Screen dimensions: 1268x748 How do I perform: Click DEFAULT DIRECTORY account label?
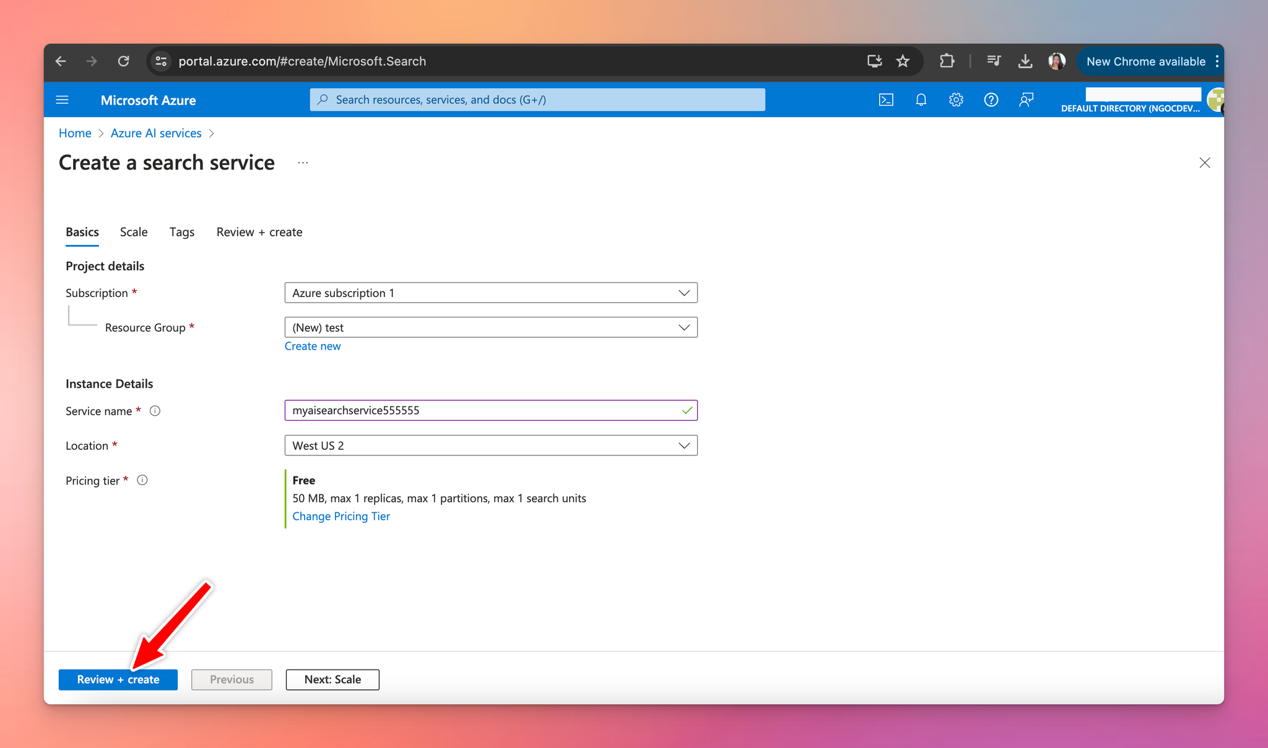(x=1130, y=108)
